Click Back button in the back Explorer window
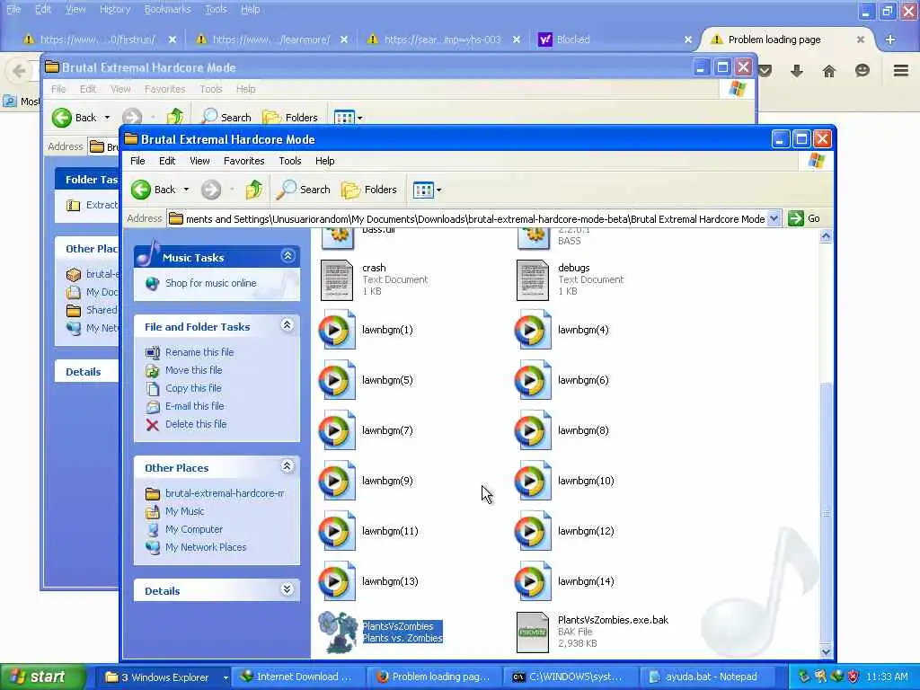The image size is (920, 690). click(73, 118)
